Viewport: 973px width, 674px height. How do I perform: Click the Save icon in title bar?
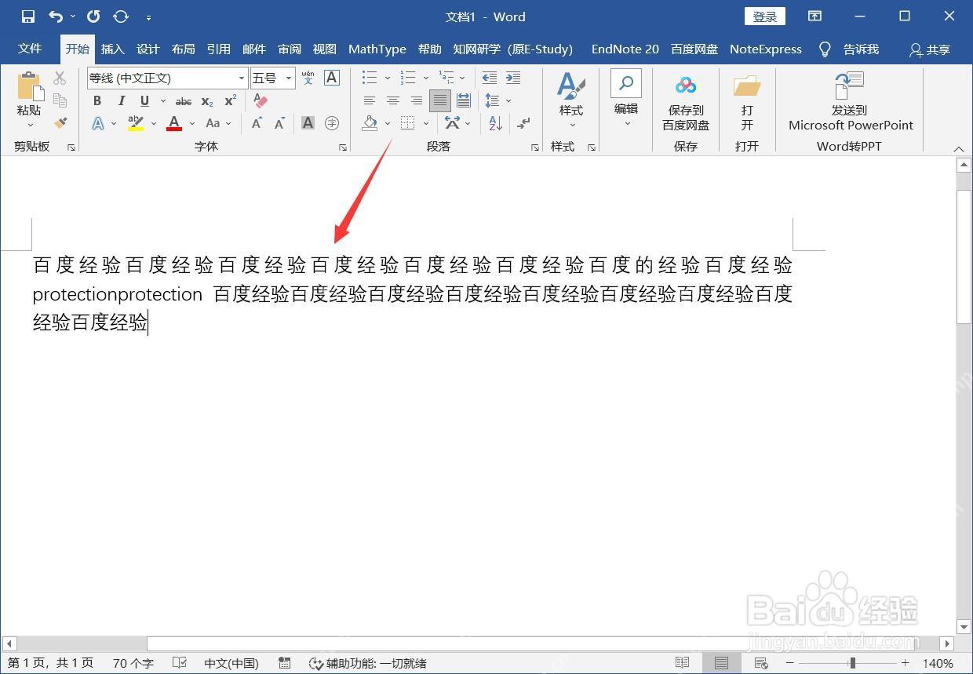(x=28, y=16)
